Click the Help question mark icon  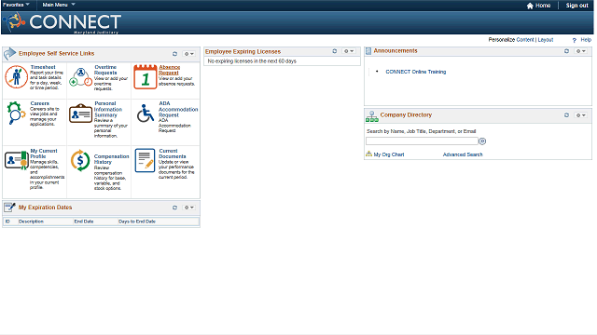575,40
